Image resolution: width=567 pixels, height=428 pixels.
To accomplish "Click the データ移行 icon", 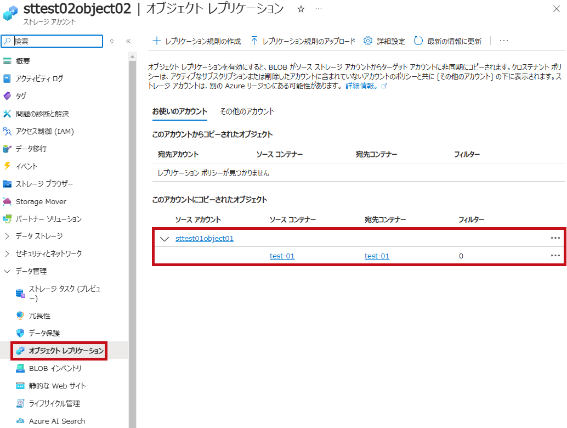I will (7, 149).
